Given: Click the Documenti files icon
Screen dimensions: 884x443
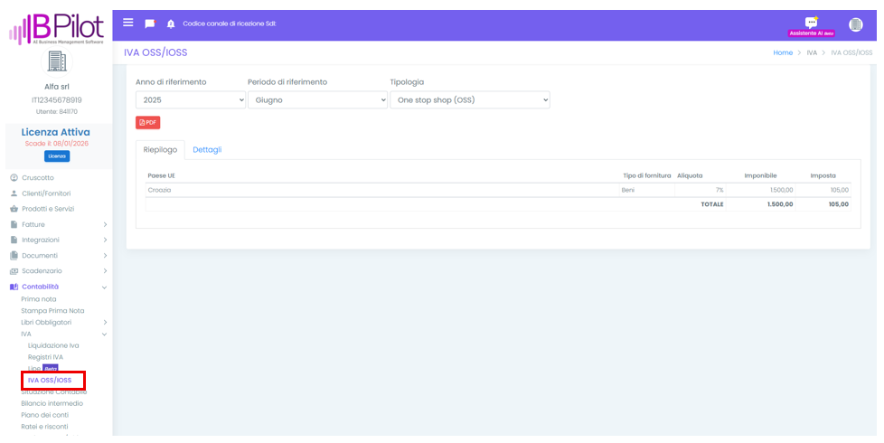Looking at the screenshot, I should (14, 255).
